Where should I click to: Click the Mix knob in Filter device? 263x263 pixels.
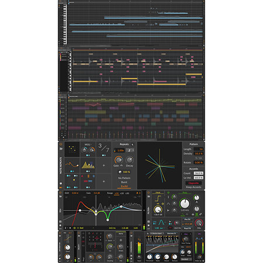(x=199, y=223)
